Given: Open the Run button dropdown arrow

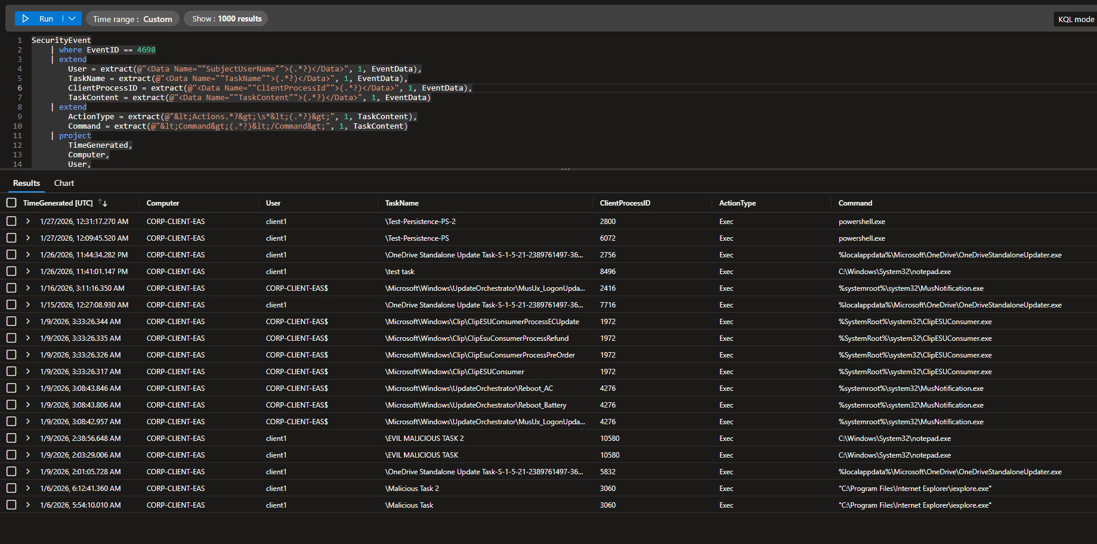Looking at the screenshot, I should click(72, 19).
